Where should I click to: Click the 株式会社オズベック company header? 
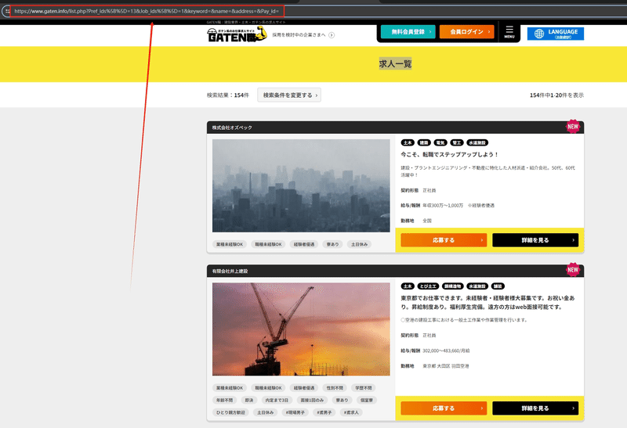tap(395, 128)
